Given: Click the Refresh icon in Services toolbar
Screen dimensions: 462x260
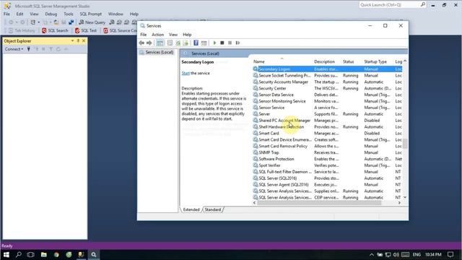Looking at the screenshot, I should (x=178, y=43).
